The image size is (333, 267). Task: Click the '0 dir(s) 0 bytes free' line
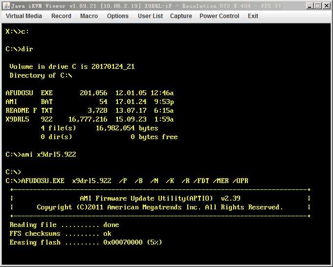pos(109,137)
